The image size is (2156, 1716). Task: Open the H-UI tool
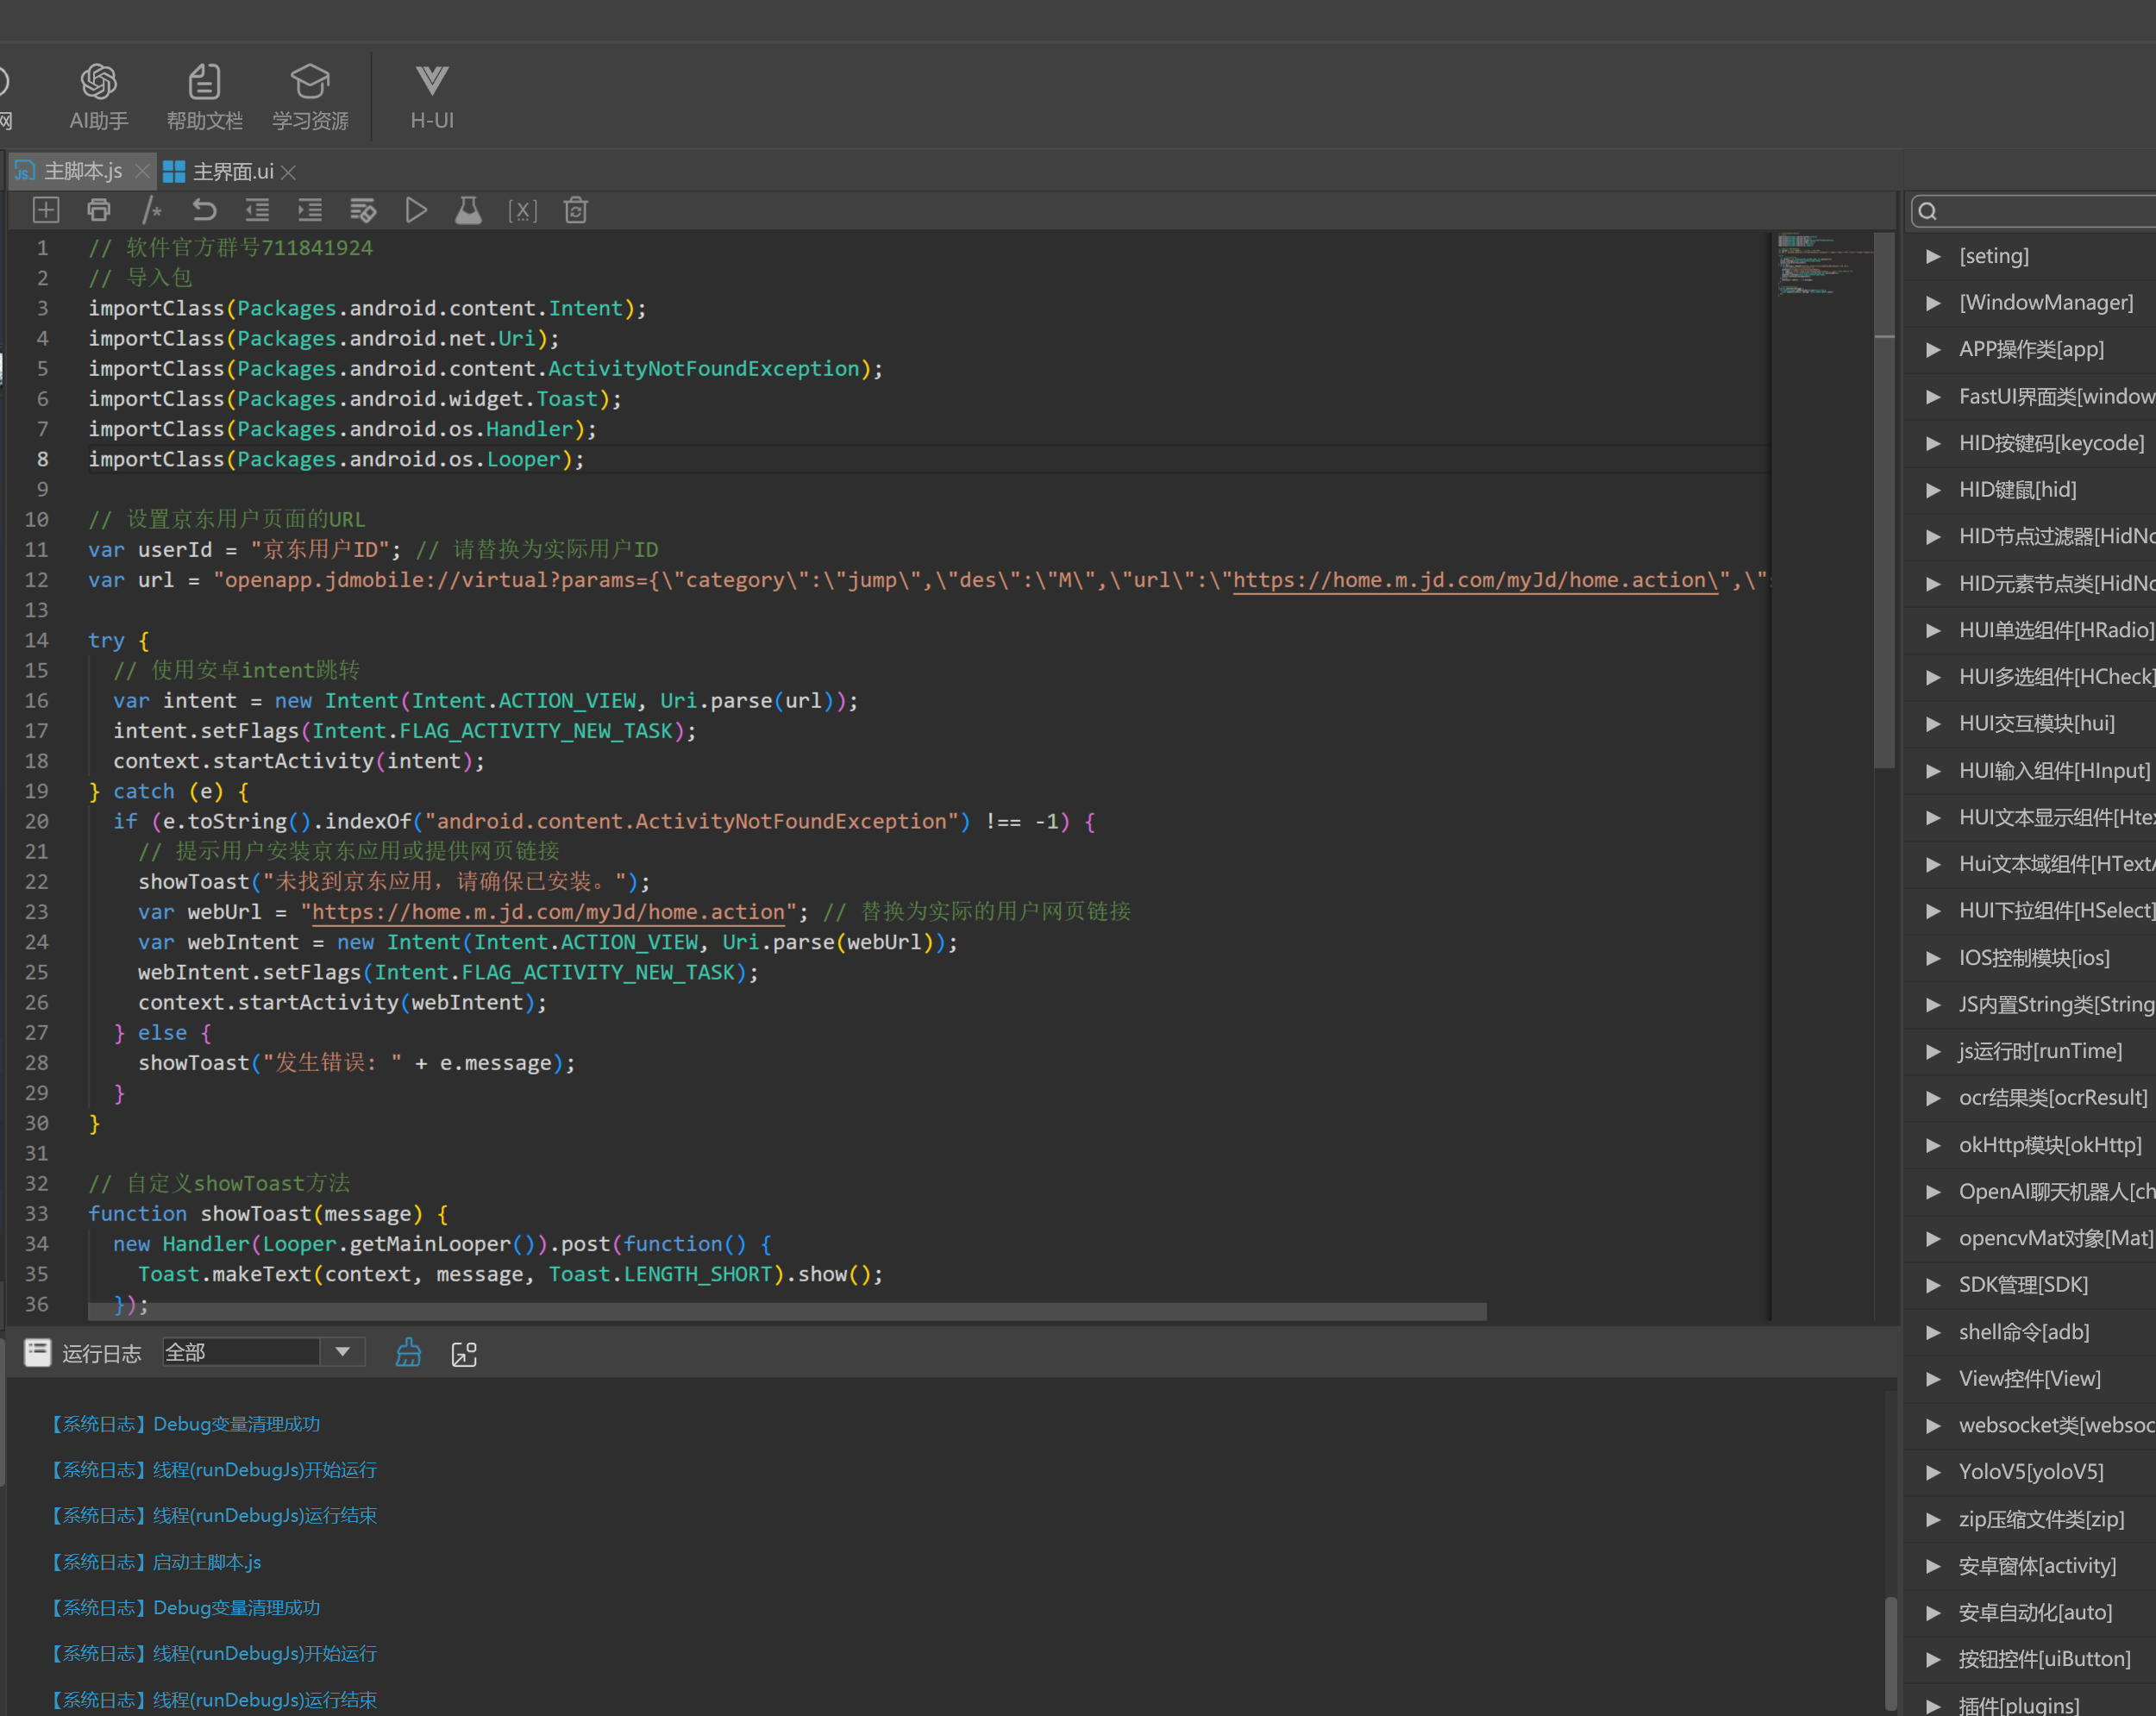(x=432, y=96)
